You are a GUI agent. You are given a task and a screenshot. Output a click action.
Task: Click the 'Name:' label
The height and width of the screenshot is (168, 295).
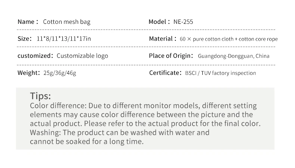(x=28, y=22)
